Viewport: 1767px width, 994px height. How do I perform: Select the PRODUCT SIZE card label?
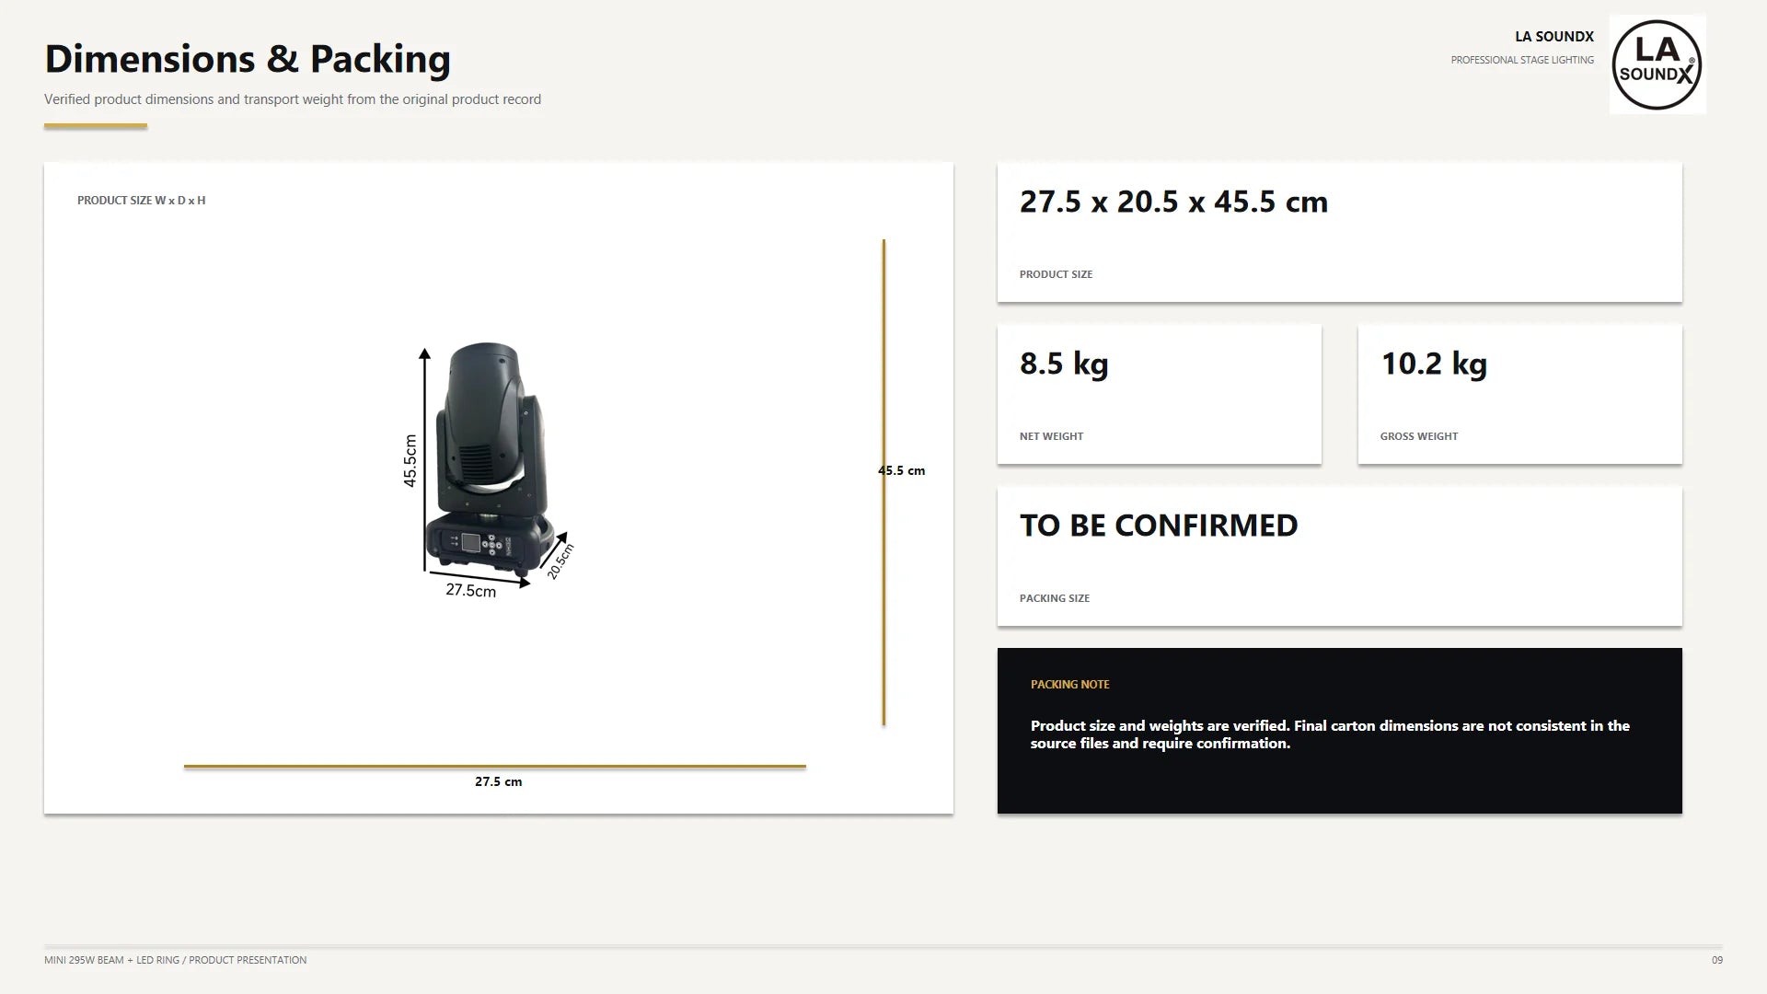point(1056,274)
